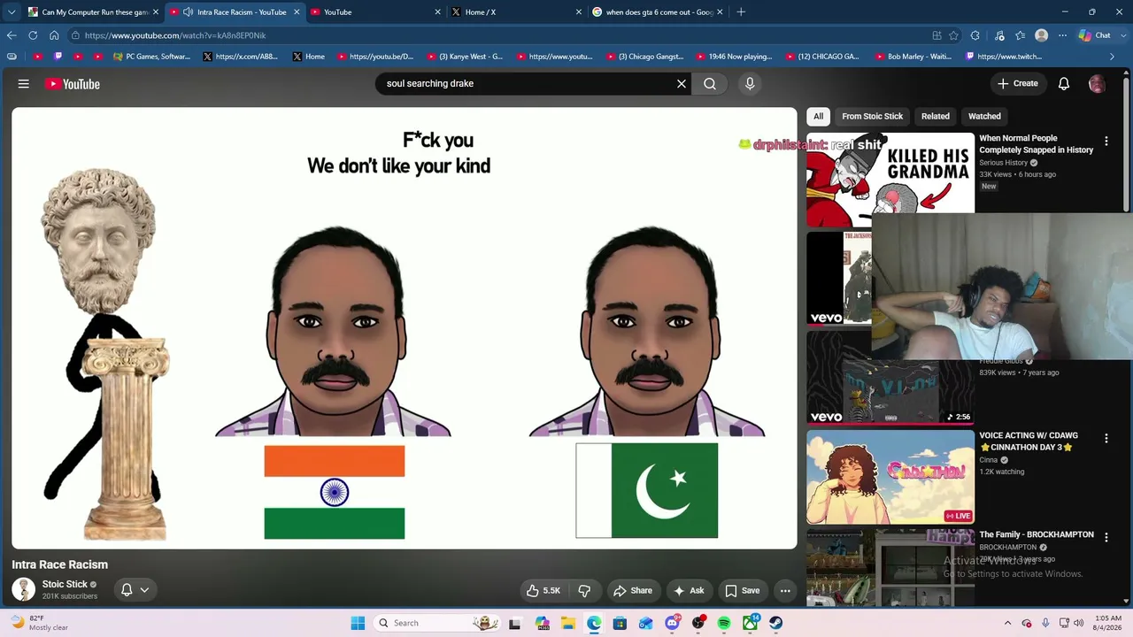This screenshot has width=1133, height=637.
Task: Open options for 'When Normal People Completely Snapped' video
Action: [1106, 142]
